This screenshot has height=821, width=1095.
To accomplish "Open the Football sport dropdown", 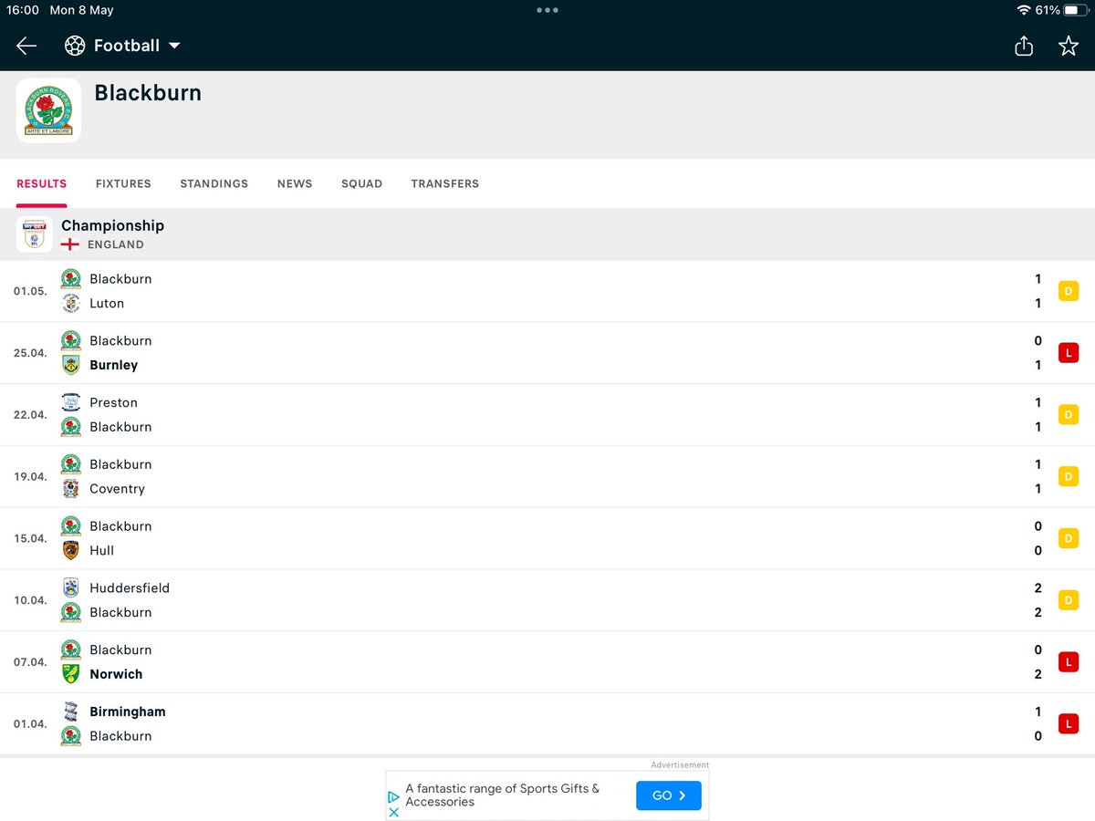I will 122,46.
